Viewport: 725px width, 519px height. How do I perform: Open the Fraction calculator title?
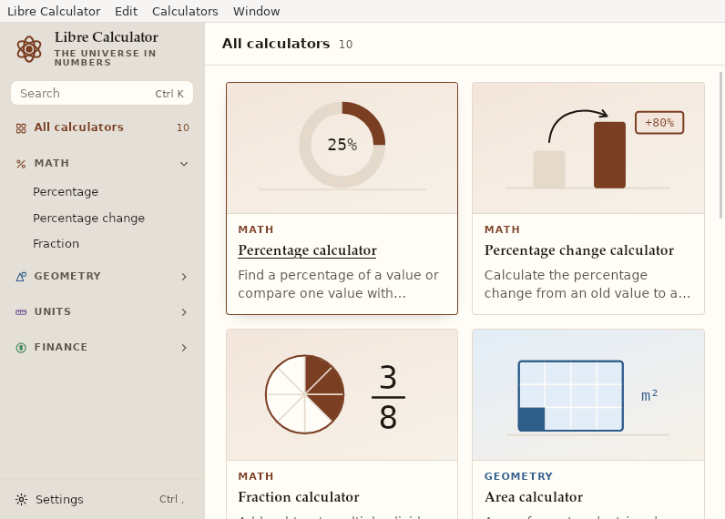pyautogui.click(x=298, y=497)
